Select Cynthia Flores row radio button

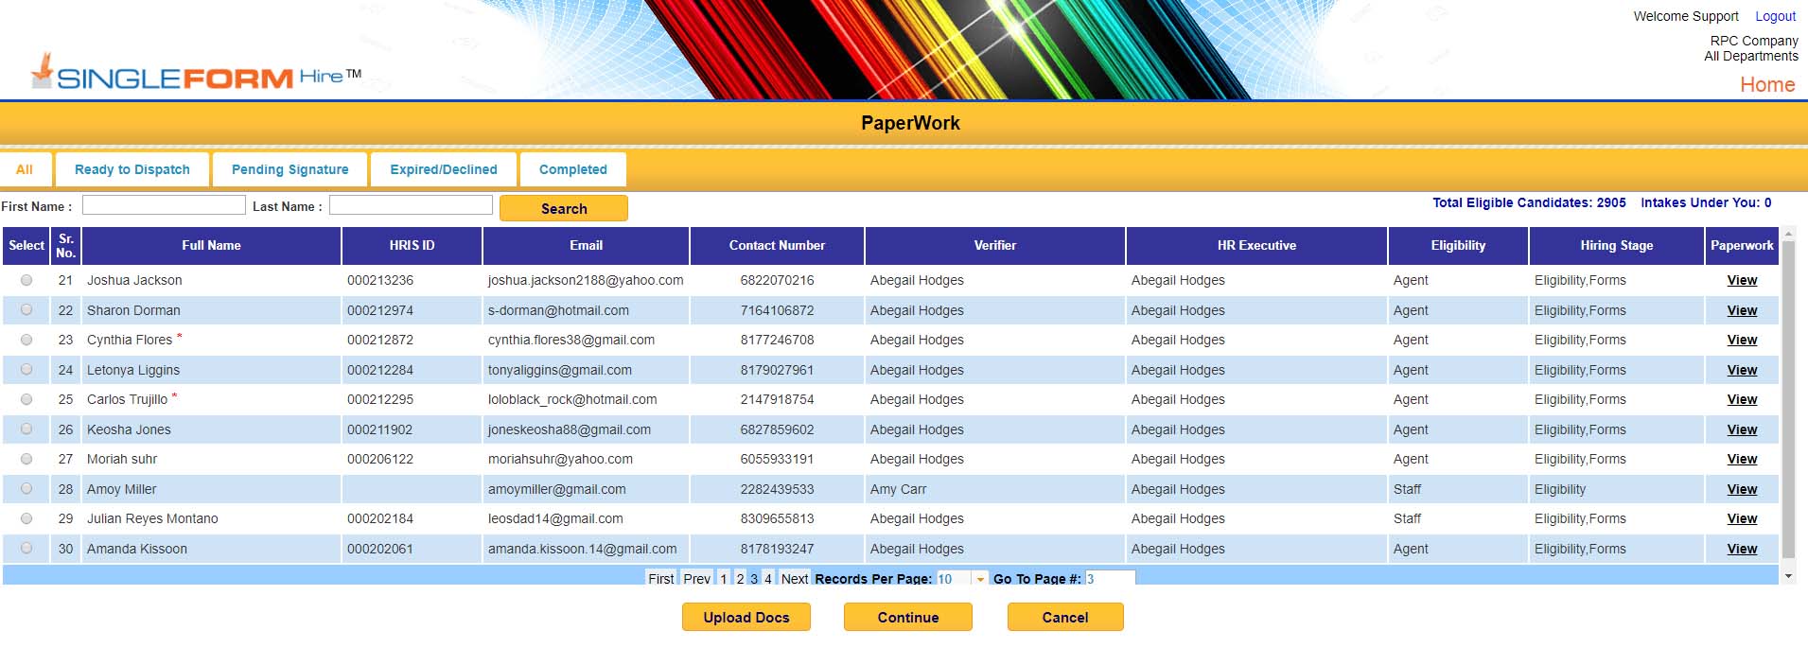click(x=26, y=340)
